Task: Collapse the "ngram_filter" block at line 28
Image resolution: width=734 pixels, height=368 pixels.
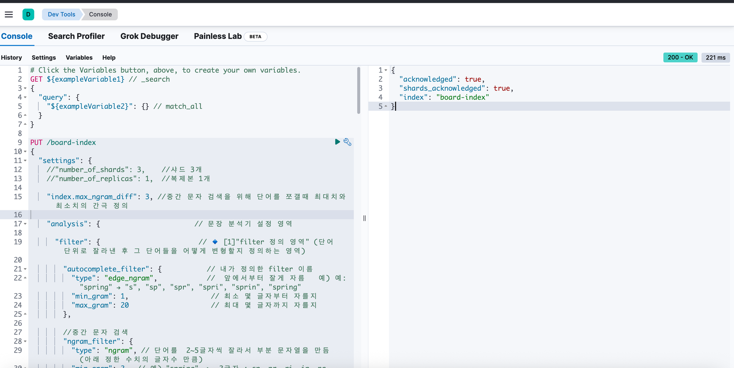Action: (25, 341)
